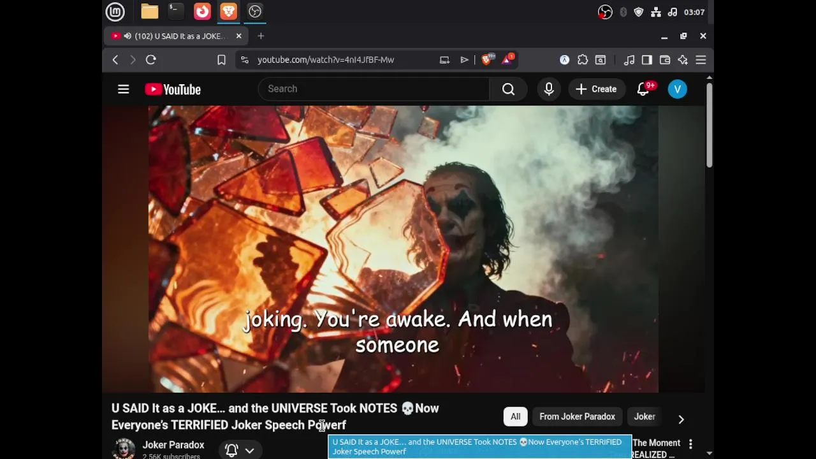Viewport: 816px width, 459px height.
Task: Open YouTube notifications bell
Action: tap(644, 89)
